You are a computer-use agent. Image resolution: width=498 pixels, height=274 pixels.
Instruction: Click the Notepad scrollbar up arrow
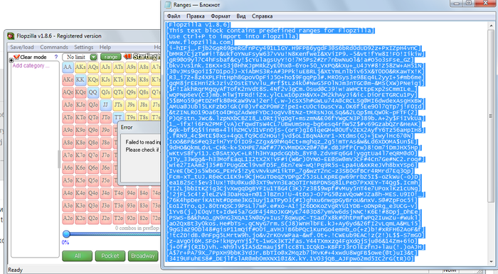[x=491, y=26]
